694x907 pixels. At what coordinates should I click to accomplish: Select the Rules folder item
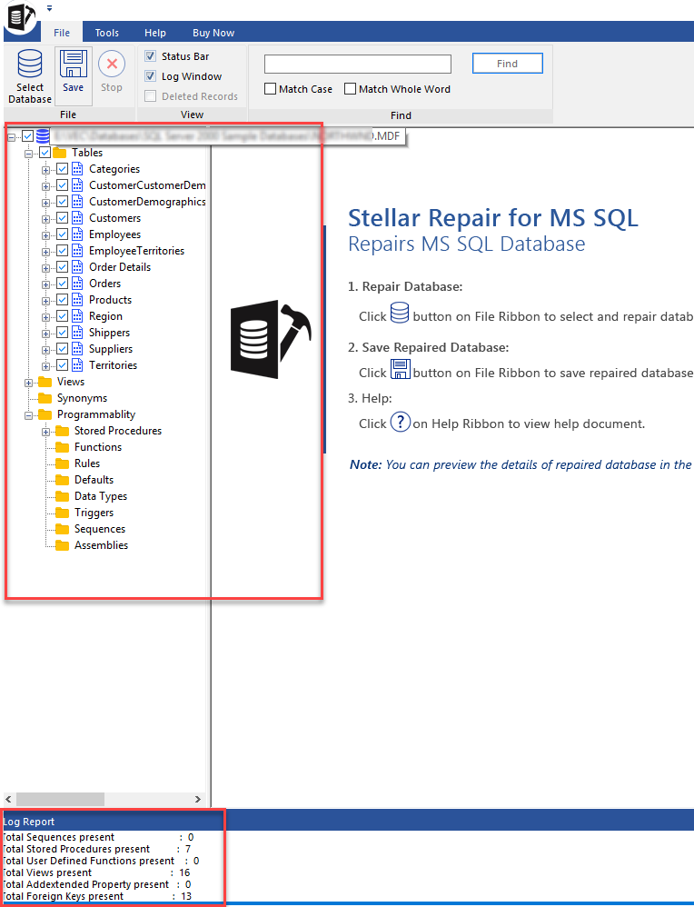[87, 463]
